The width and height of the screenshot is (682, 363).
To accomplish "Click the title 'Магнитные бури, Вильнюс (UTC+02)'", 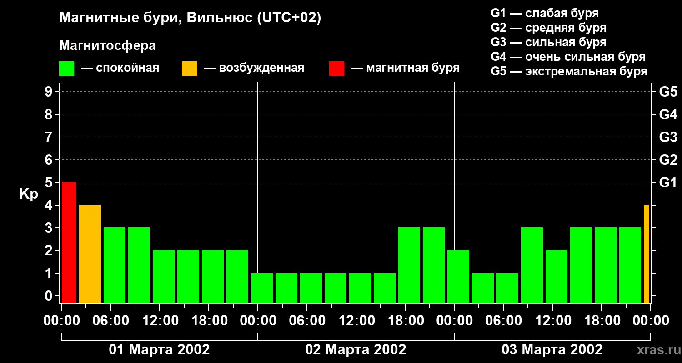I will (x=191, y=18).
